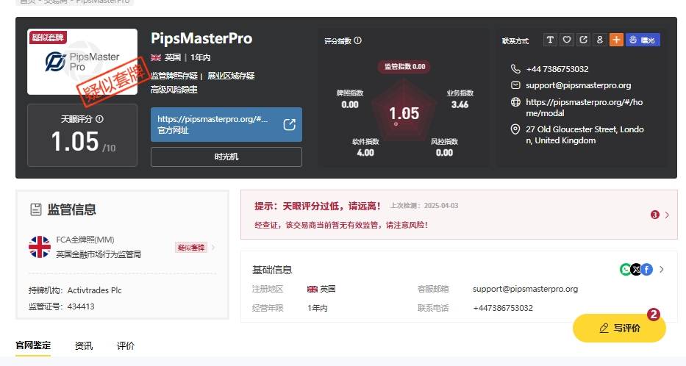Screen dimensions: 686x366
Task: Click the share arrow icon in contact toolbar
Action: pos(583,40)
